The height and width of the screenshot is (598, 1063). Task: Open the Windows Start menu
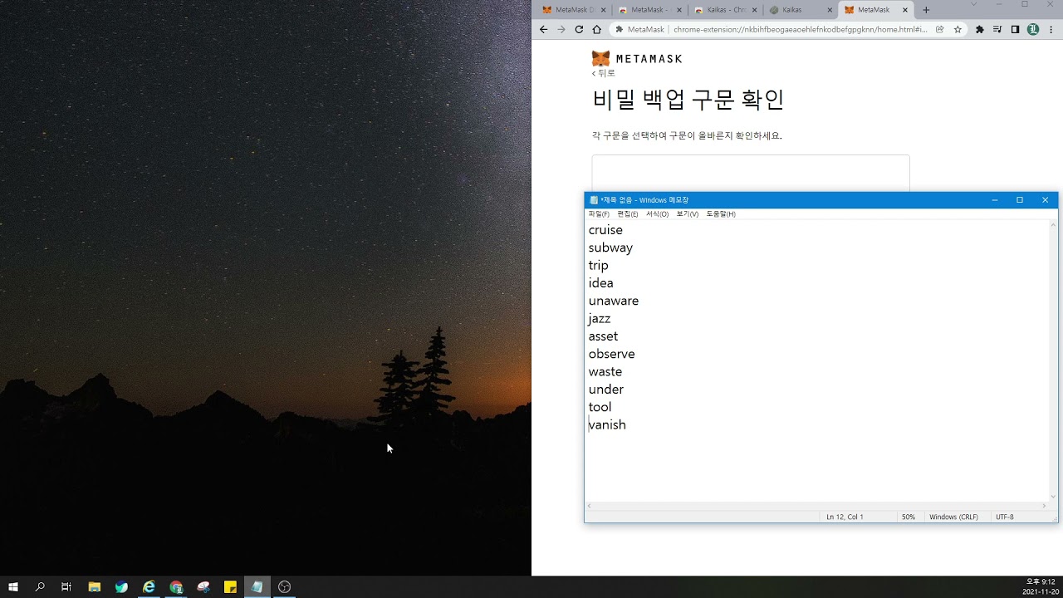click(13, 587)
